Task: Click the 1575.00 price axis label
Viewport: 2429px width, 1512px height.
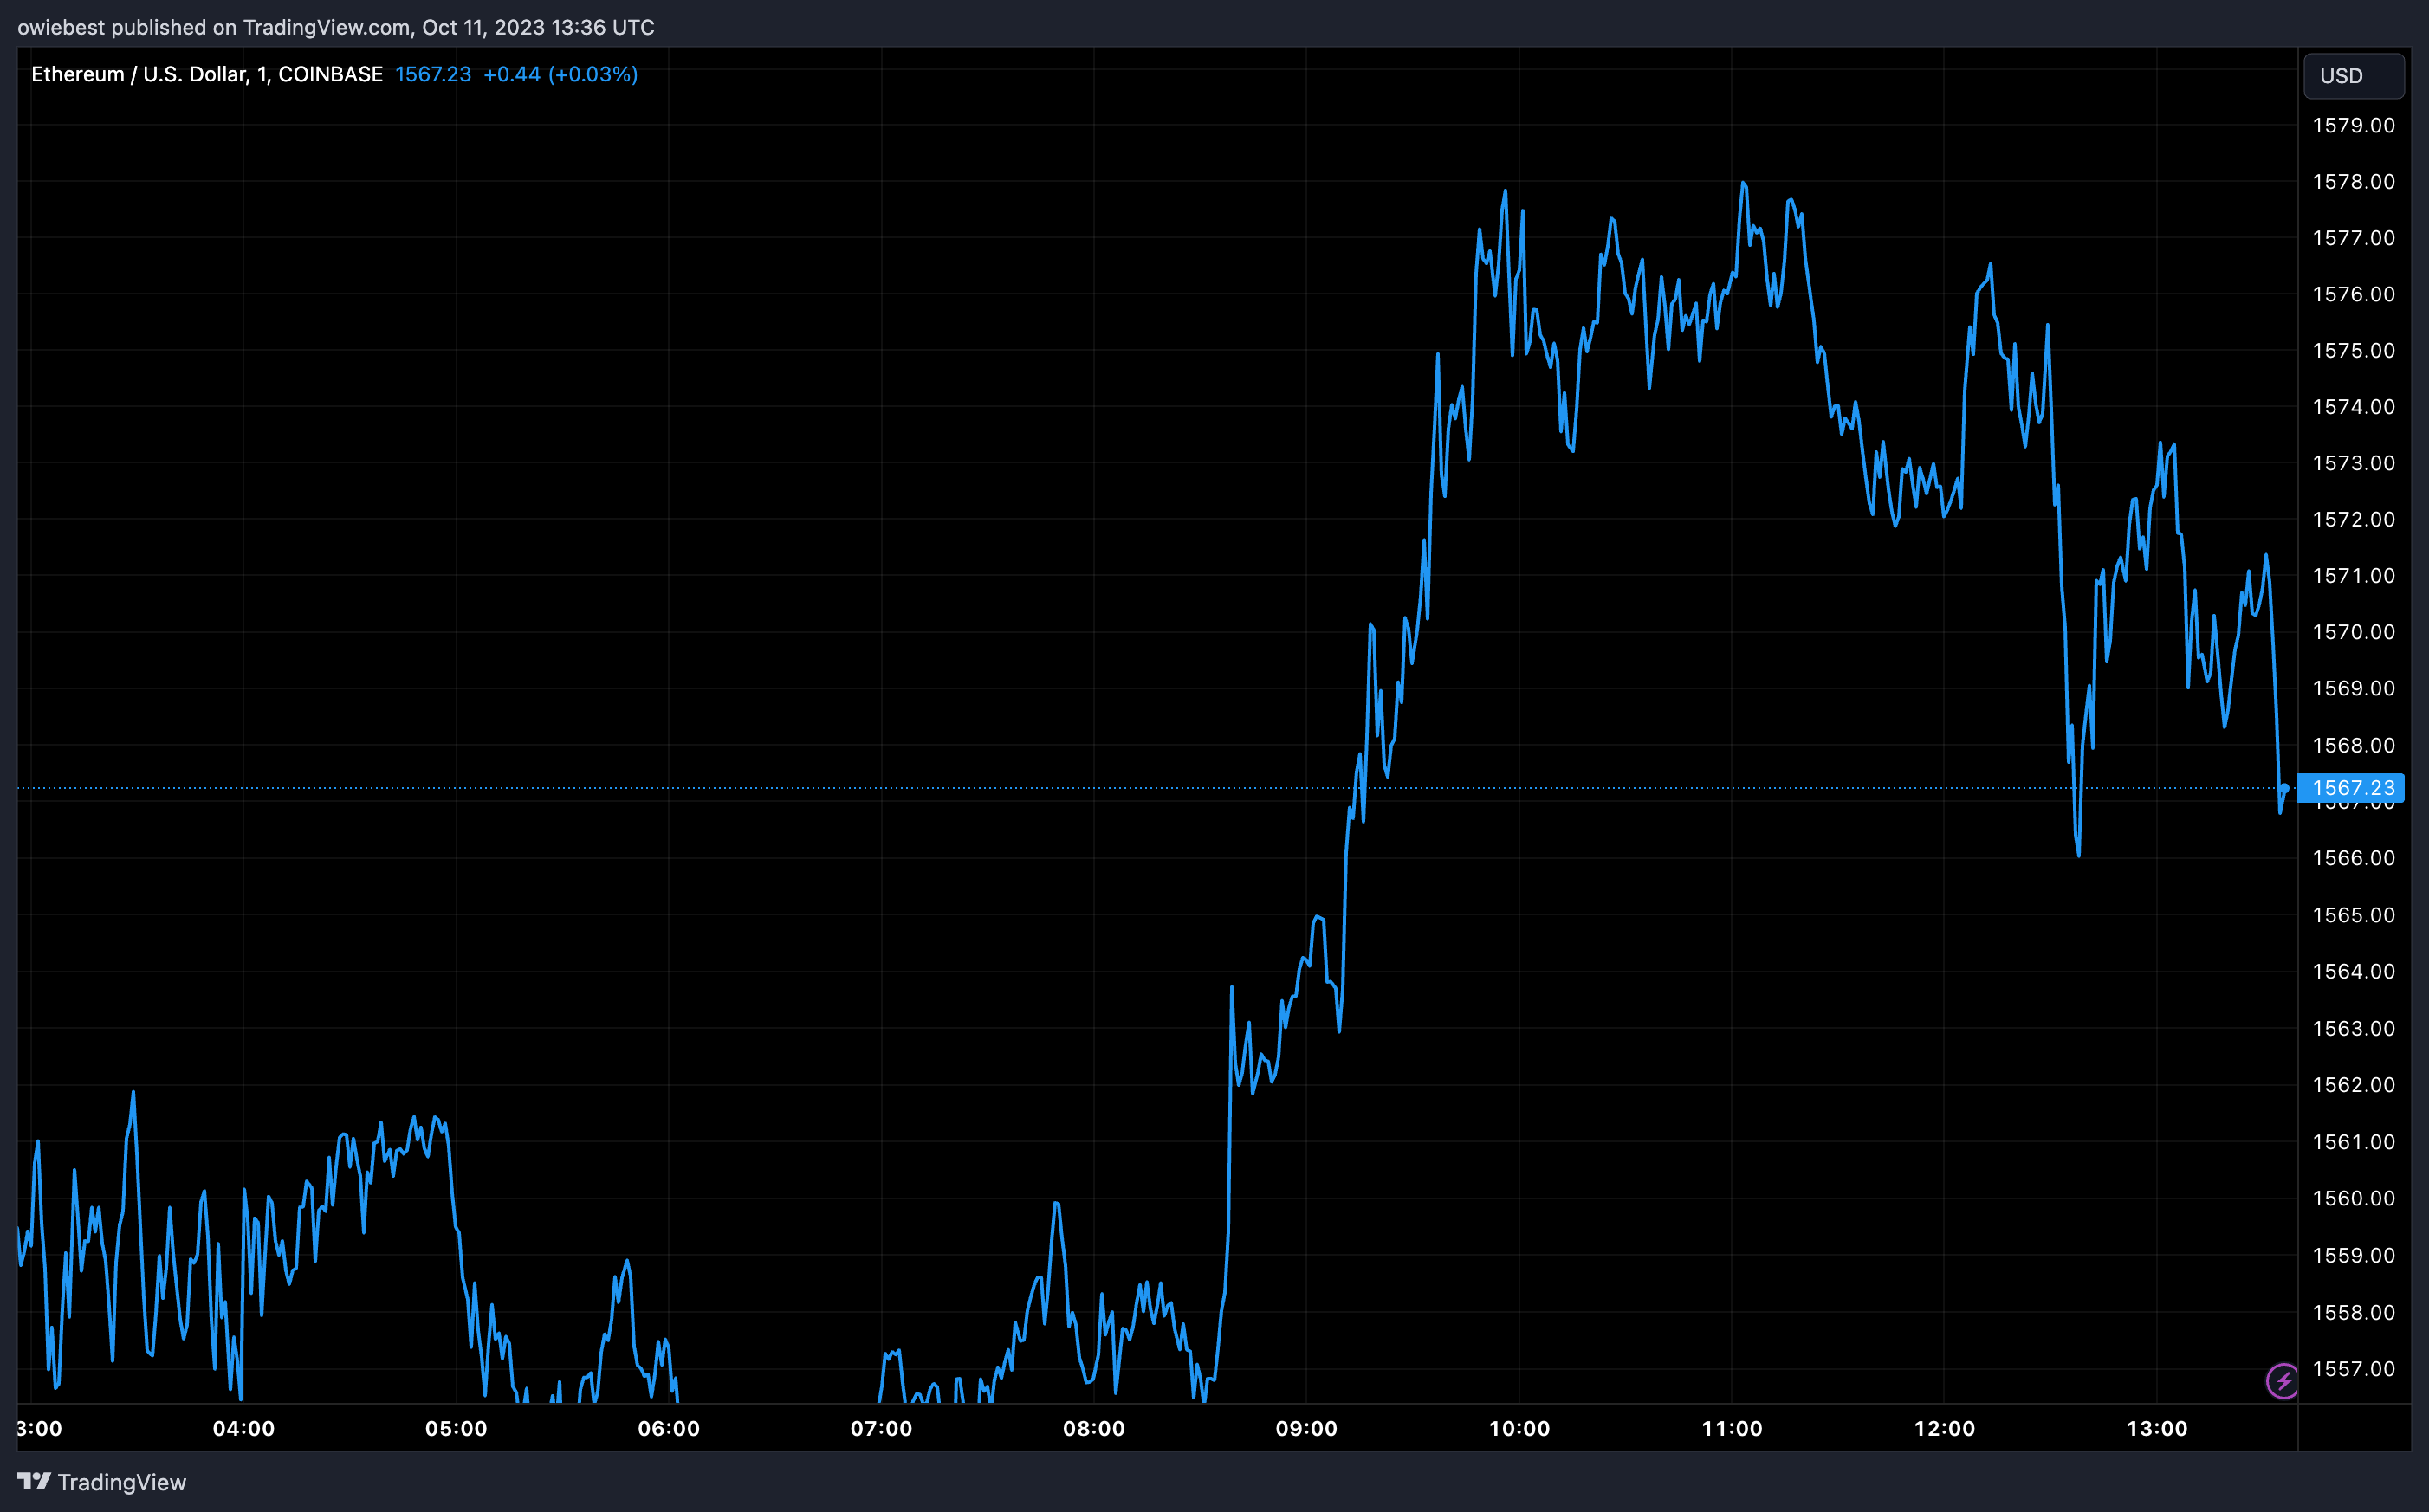Action: point(2353,350)
